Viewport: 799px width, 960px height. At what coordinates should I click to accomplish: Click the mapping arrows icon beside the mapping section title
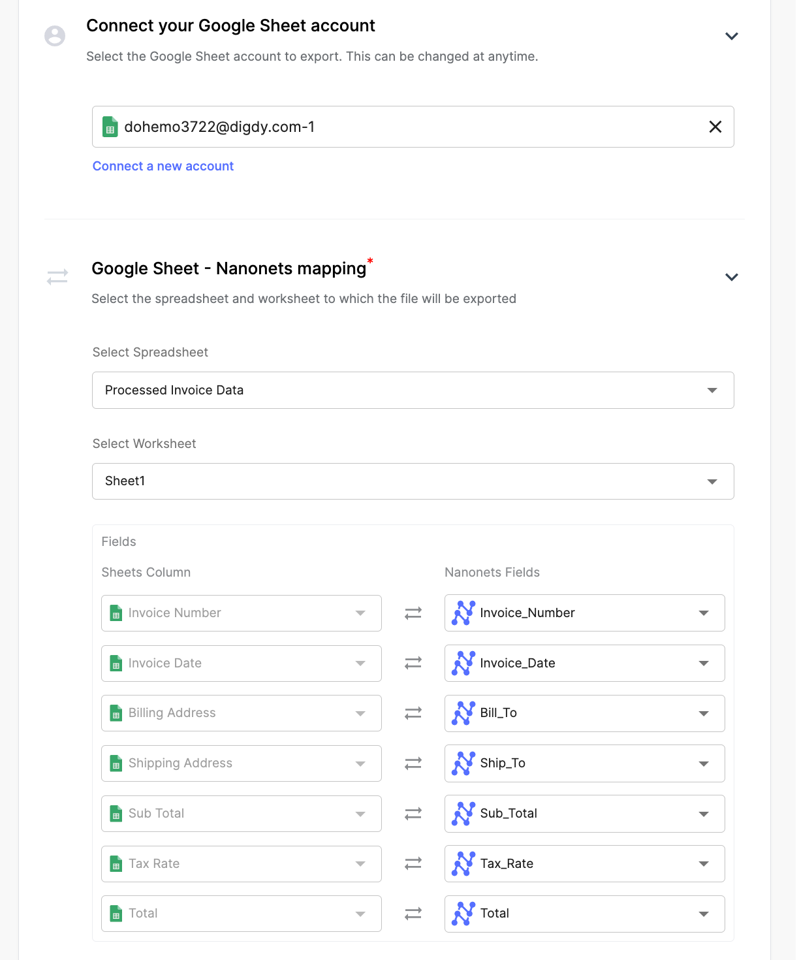point(57,277)
